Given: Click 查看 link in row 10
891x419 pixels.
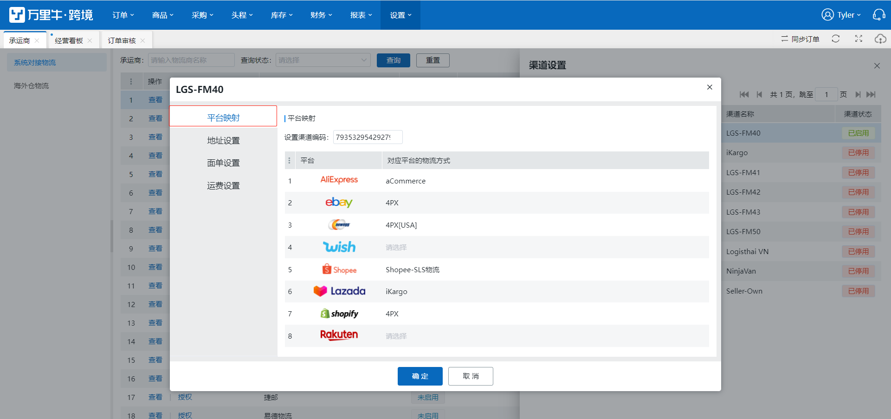Looking at the screenshot, I should tap(155, 267).
